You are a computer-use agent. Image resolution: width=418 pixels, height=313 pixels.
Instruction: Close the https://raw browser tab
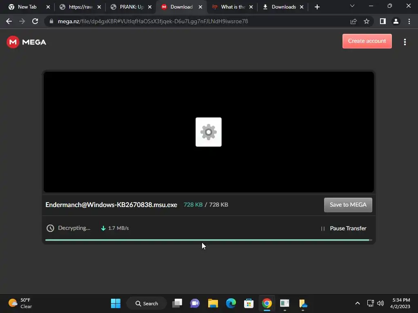(x=99, y=7)
